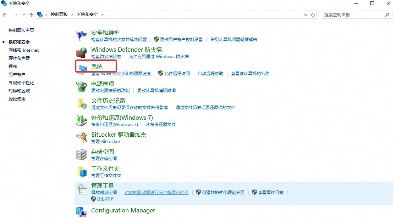Open the recent locations dropdown arrow
Viewport: 396px width, 222px height.
point(24,15)
